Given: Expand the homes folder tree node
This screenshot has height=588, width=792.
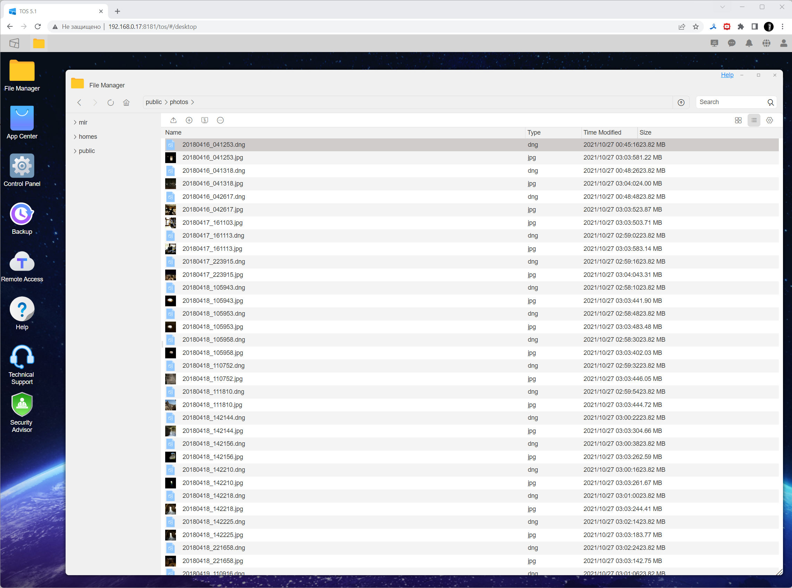Looking at the screenshot, I should tap(75, 137).
